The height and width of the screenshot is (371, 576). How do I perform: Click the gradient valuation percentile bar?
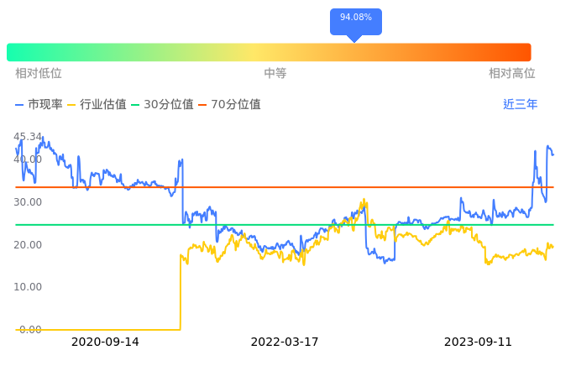[269, 52]
